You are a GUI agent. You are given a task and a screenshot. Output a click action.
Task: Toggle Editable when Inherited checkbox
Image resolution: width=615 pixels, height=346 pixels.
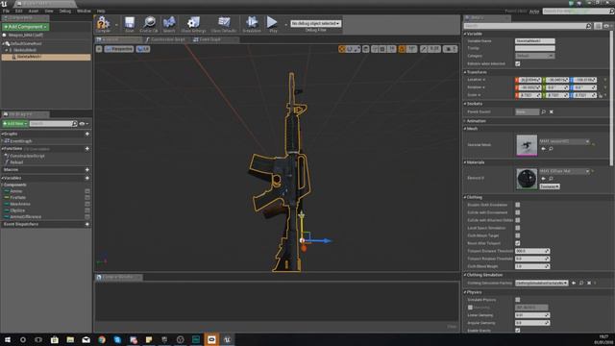[x=518, y=63]
